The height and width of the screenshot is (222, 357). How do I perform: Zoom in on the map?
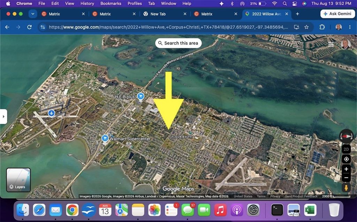coord(346,169)
